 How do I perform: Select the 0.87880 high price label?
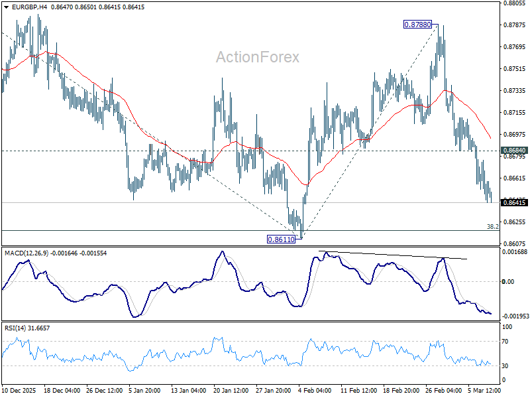tap(418, 25)
